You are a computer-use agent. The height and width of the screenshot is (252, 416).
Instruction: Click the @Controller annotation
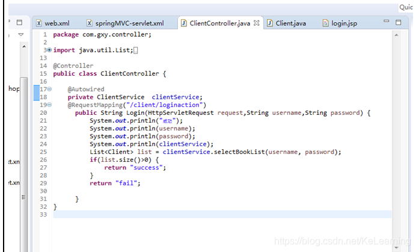(x=73, y=66)
